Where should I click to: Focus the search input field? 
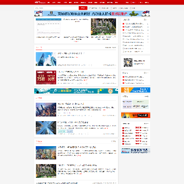click(x=56, y=8)
